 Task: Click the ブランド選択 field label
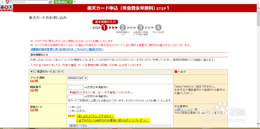tap(37, 78)
